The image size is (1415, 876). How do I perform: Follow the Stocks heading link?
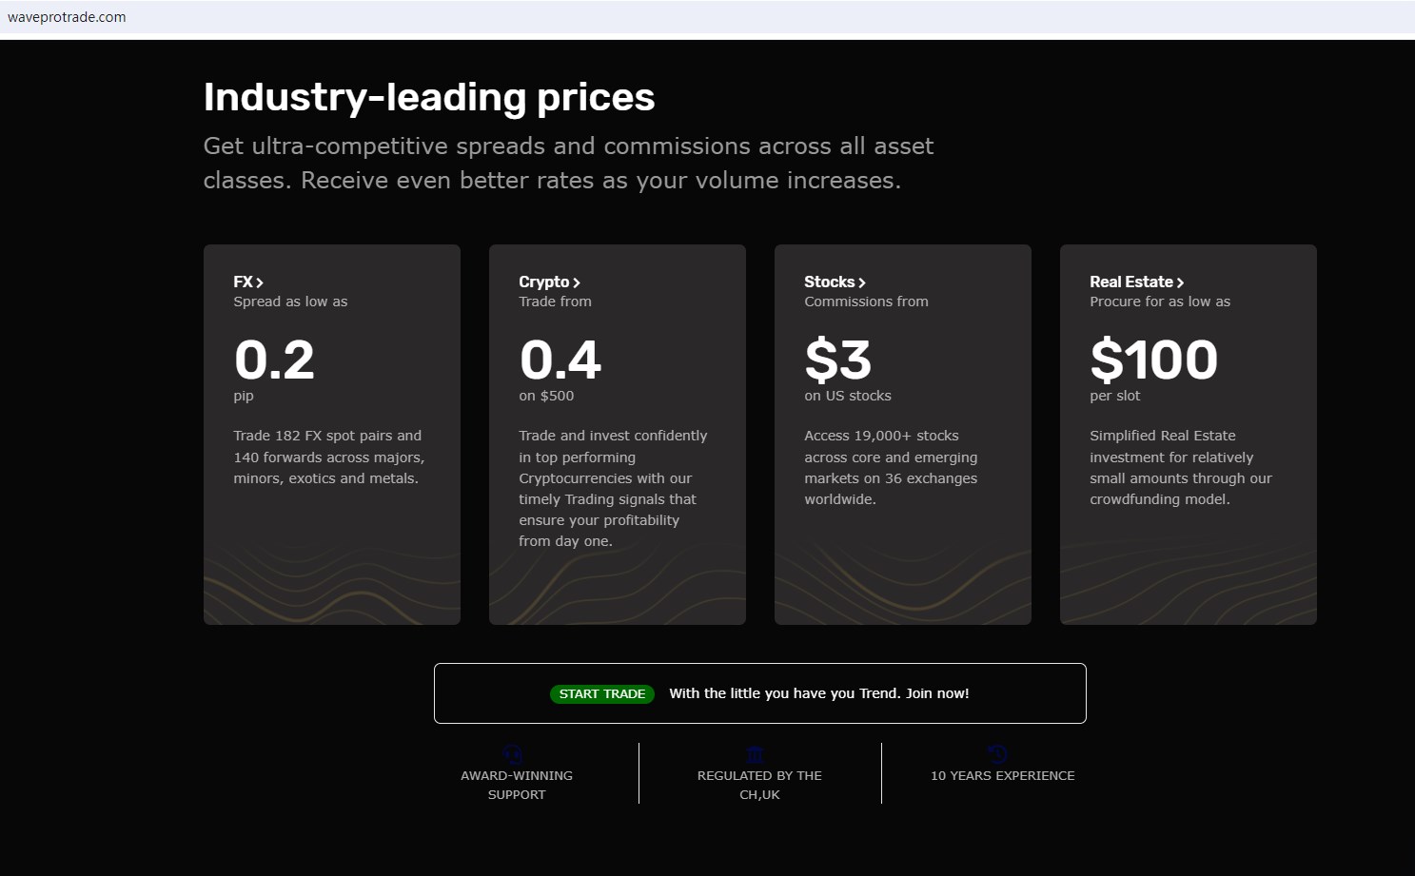[x=829, y=282]
